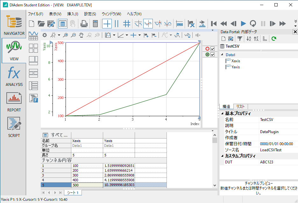Viewport: 298px width, 203px height.
Task: Start playback with the blue play button
Action: 243,24
